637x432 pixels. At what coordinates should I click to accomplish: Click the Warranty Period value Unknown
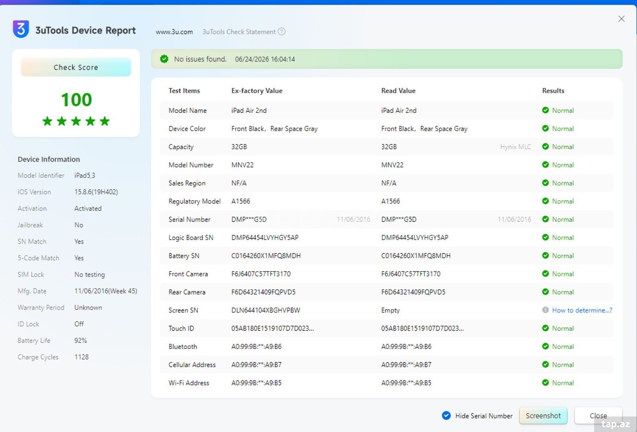(x=88, y=308)
